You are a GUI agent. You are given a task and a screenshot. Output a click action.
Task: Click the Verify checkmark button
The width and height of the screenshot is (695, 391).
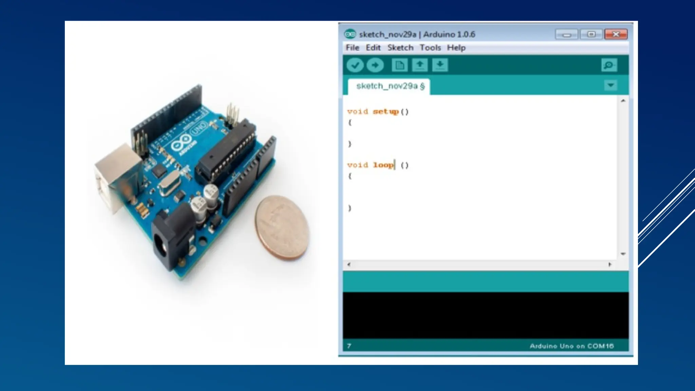tap(355, 65)
